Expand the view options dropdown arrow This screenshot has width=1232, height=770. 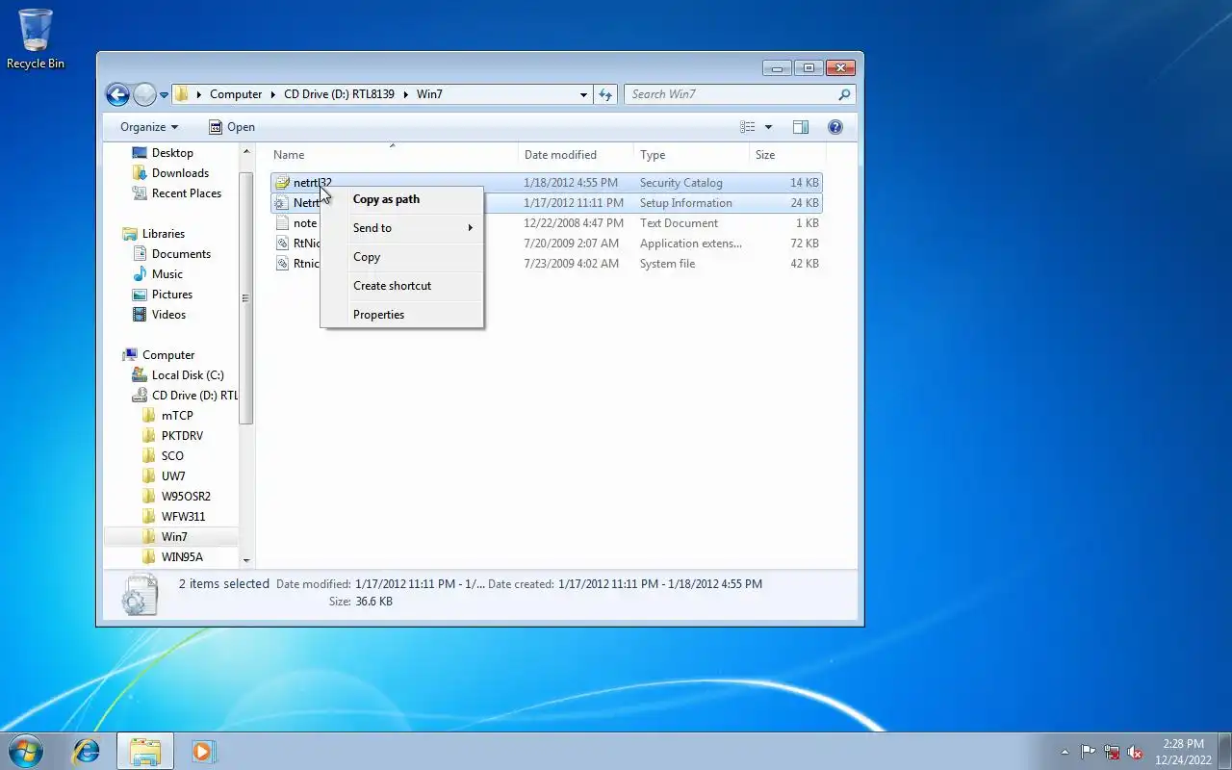[x=768, y=127]
